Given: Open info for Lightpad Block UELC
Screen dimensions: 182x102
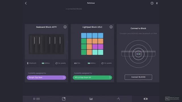Looking at the screenshot, I should point(111,27).
